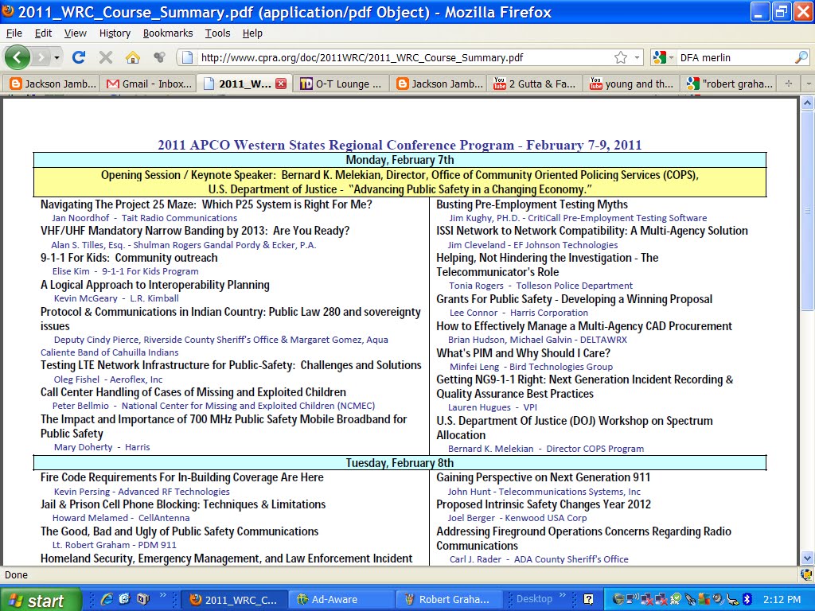Image resolution: width=815 pixels, height=611 pixels.
Task: Open the Google search engine selector
Action: (x=663, y=57)
